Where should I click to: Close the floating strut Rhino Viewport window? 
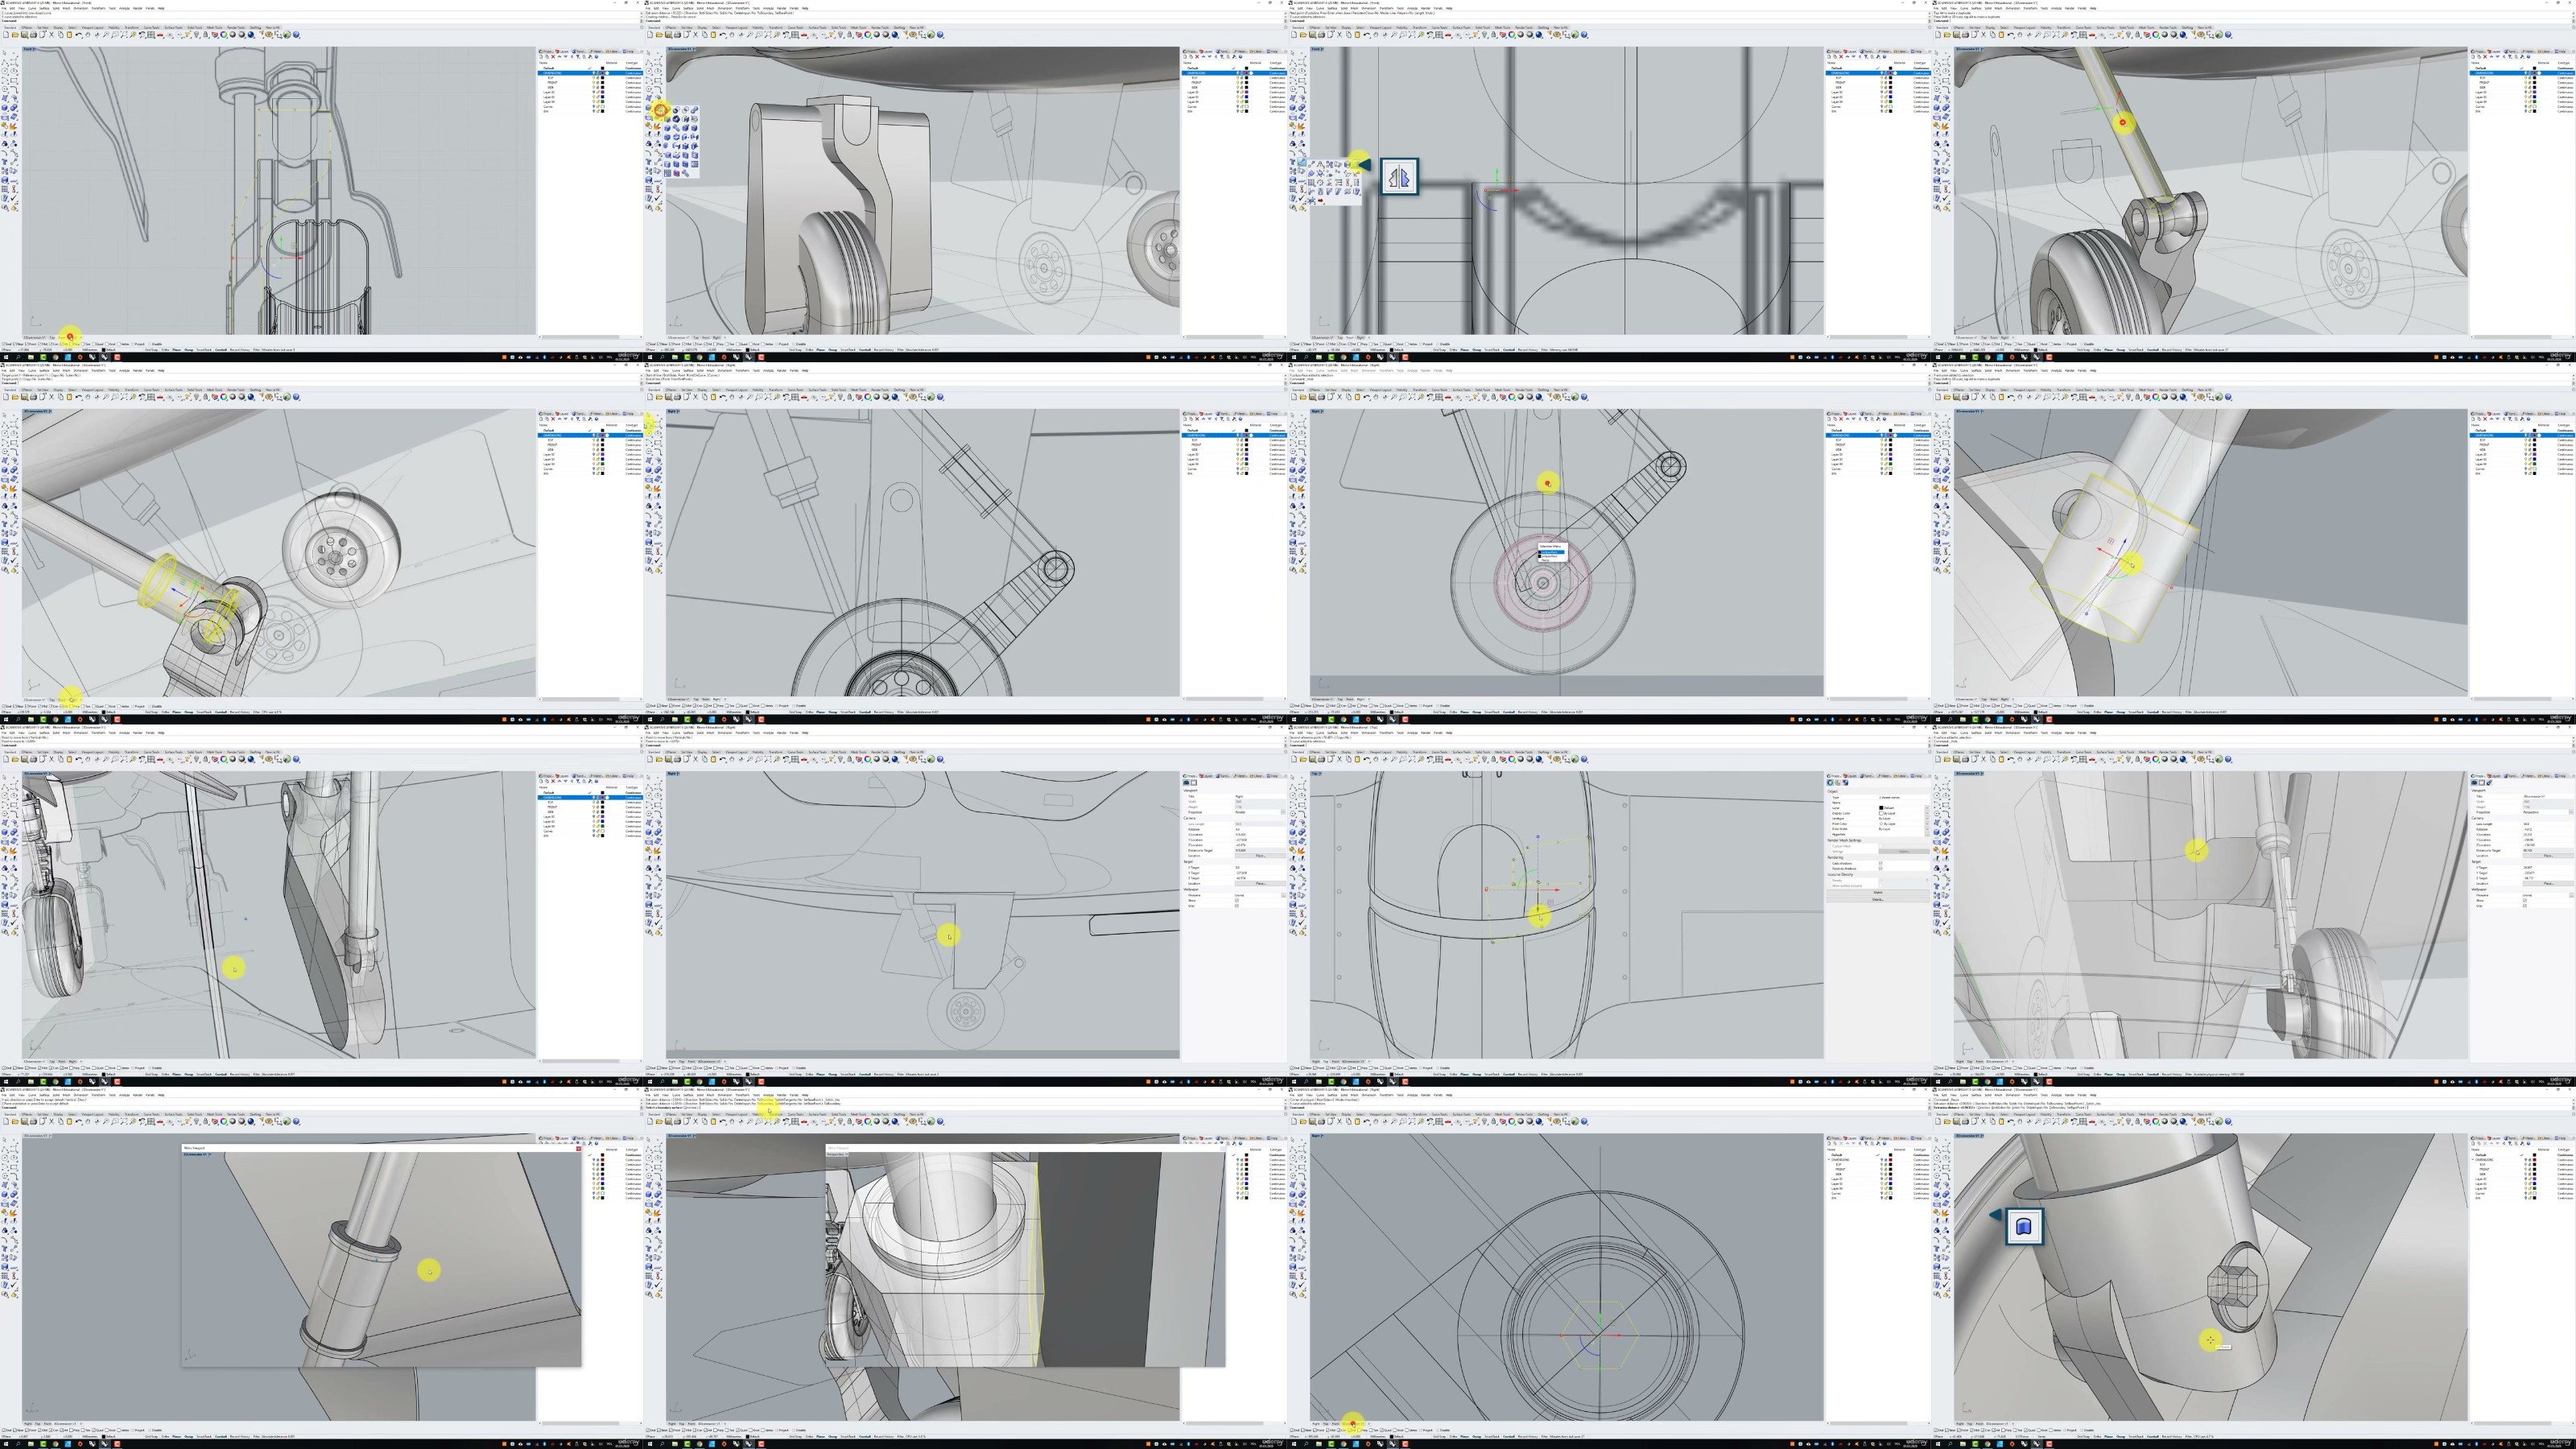tap(579, 1149)
